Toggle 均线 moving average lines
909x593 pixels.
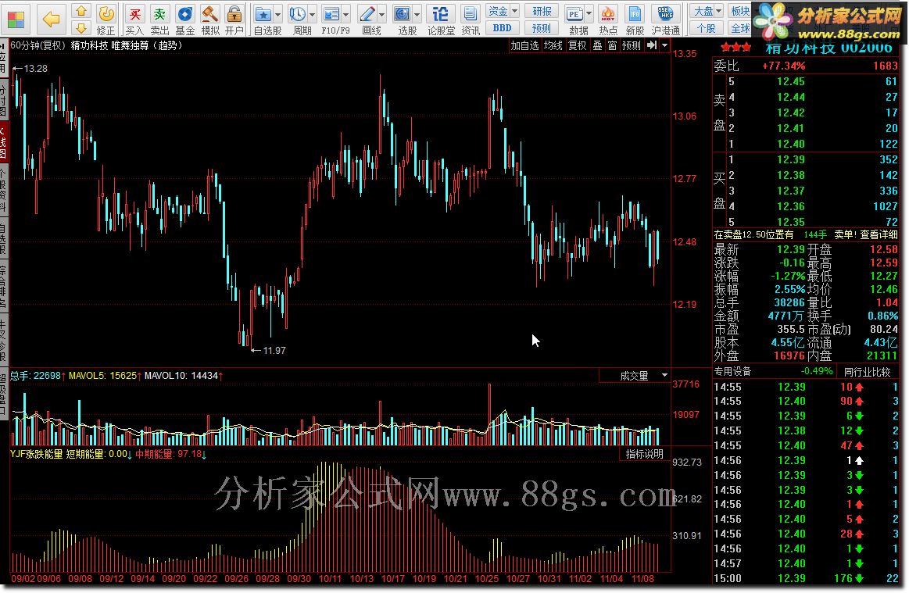pos(553,45)
